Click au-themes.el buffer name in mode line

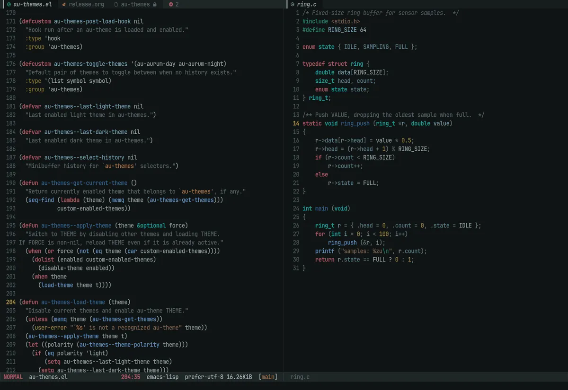coord(48,377)
